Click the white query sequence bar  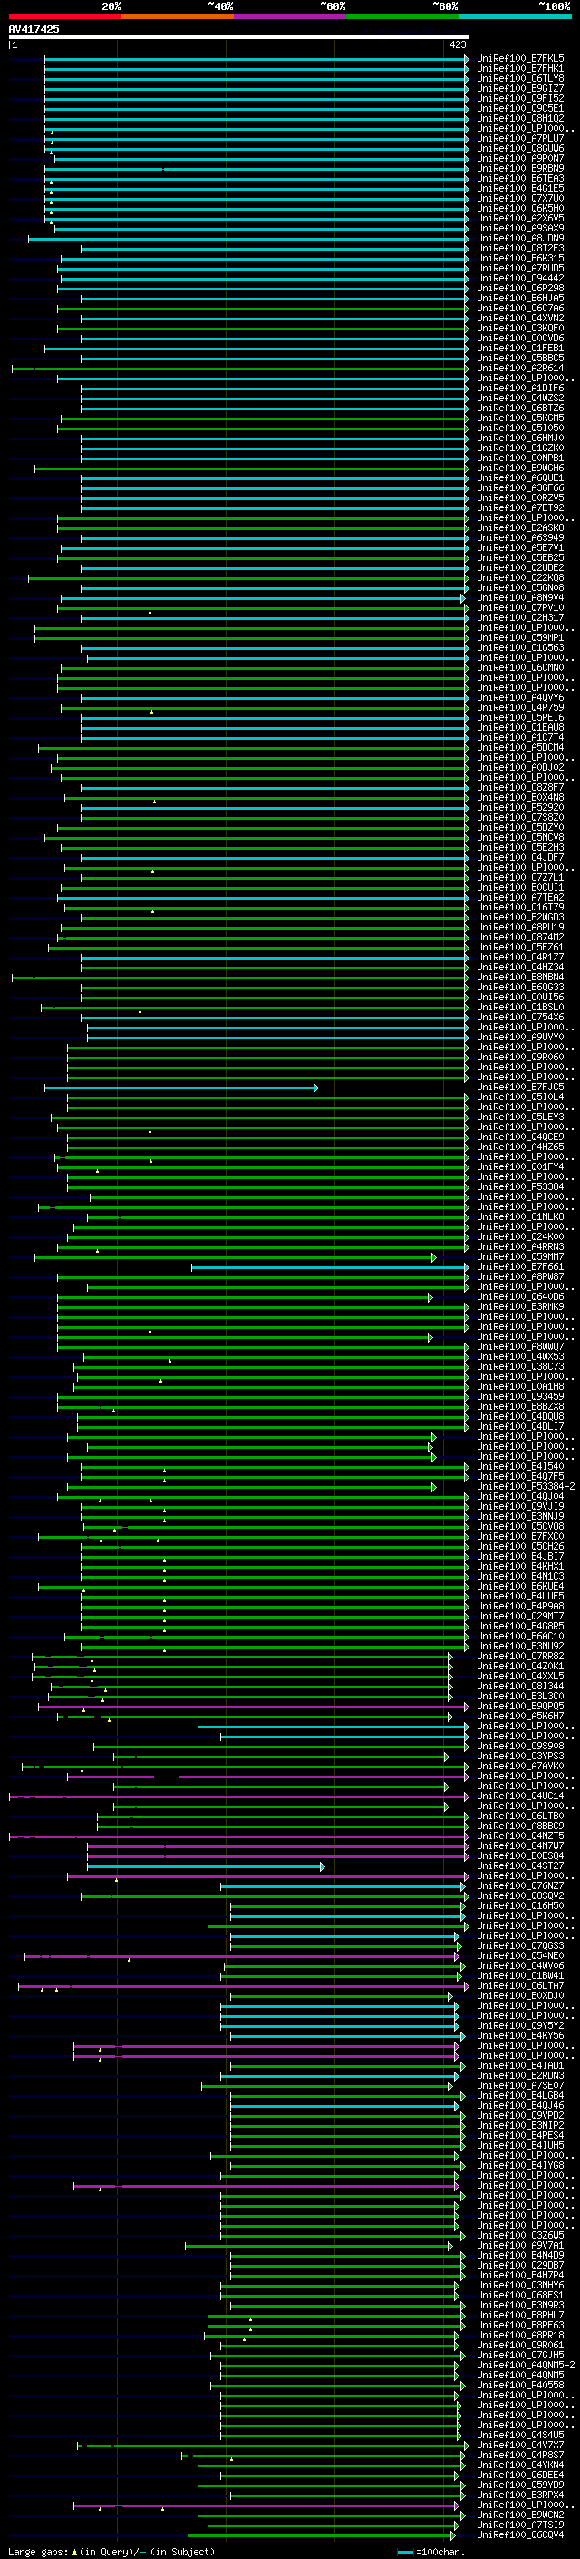pos(239,36)
